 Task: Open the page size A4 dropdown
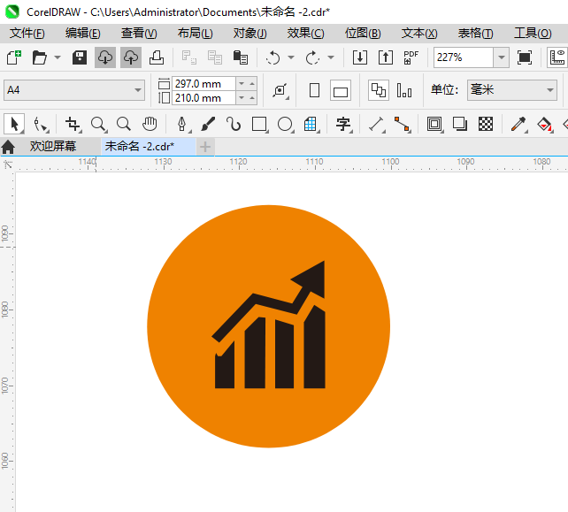[x=74, y=90]
